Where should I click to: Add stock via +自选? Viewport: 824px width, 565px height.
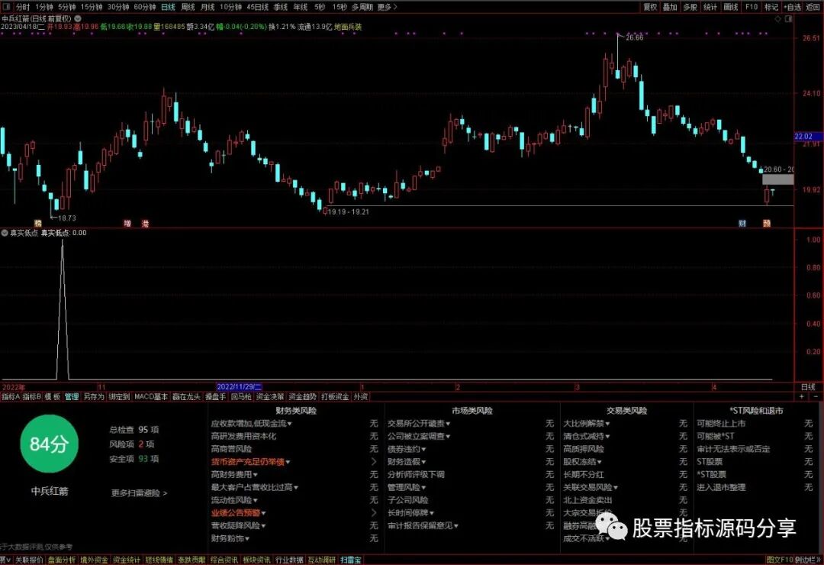pos(793,7)
